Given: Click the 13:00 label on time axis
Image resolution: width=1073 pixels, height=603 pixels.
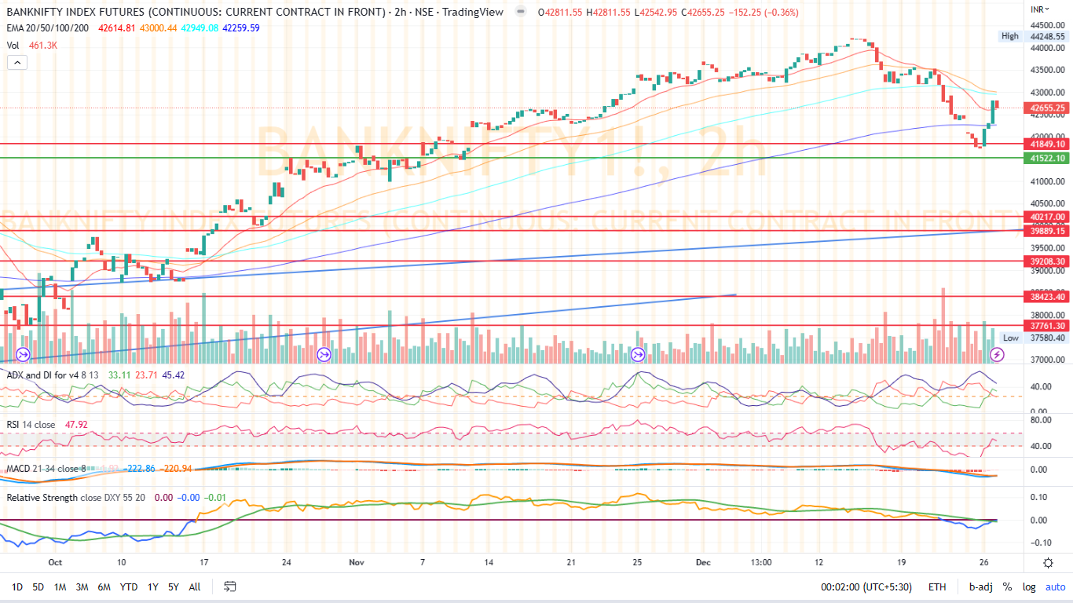Looking at the screenshot, I should [761, 562].
